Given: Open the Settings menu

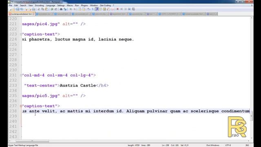Looking at the screenshot, I should coord(61,5).
